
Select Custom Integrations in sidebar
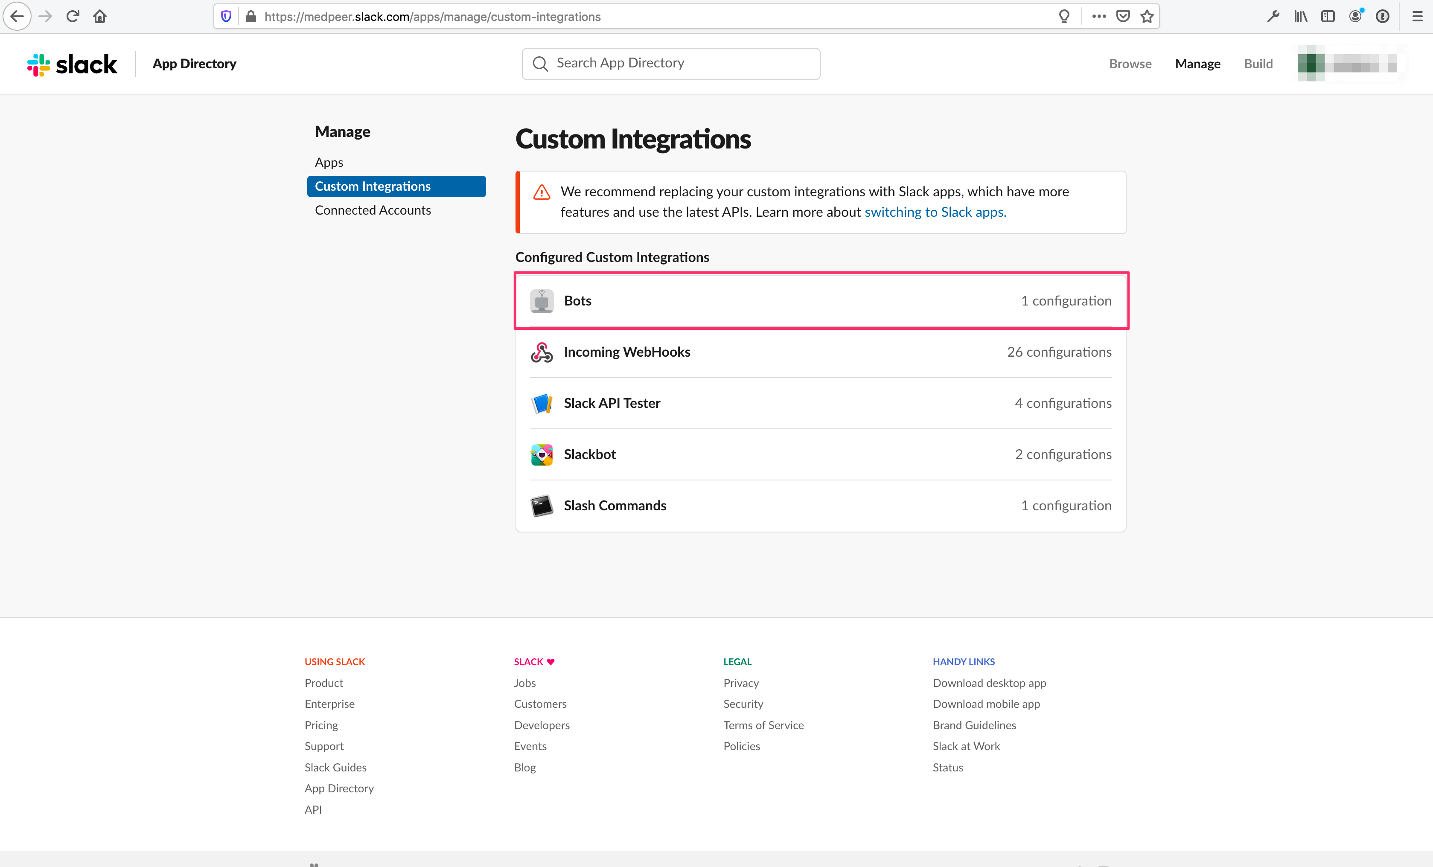pos(396,186)
